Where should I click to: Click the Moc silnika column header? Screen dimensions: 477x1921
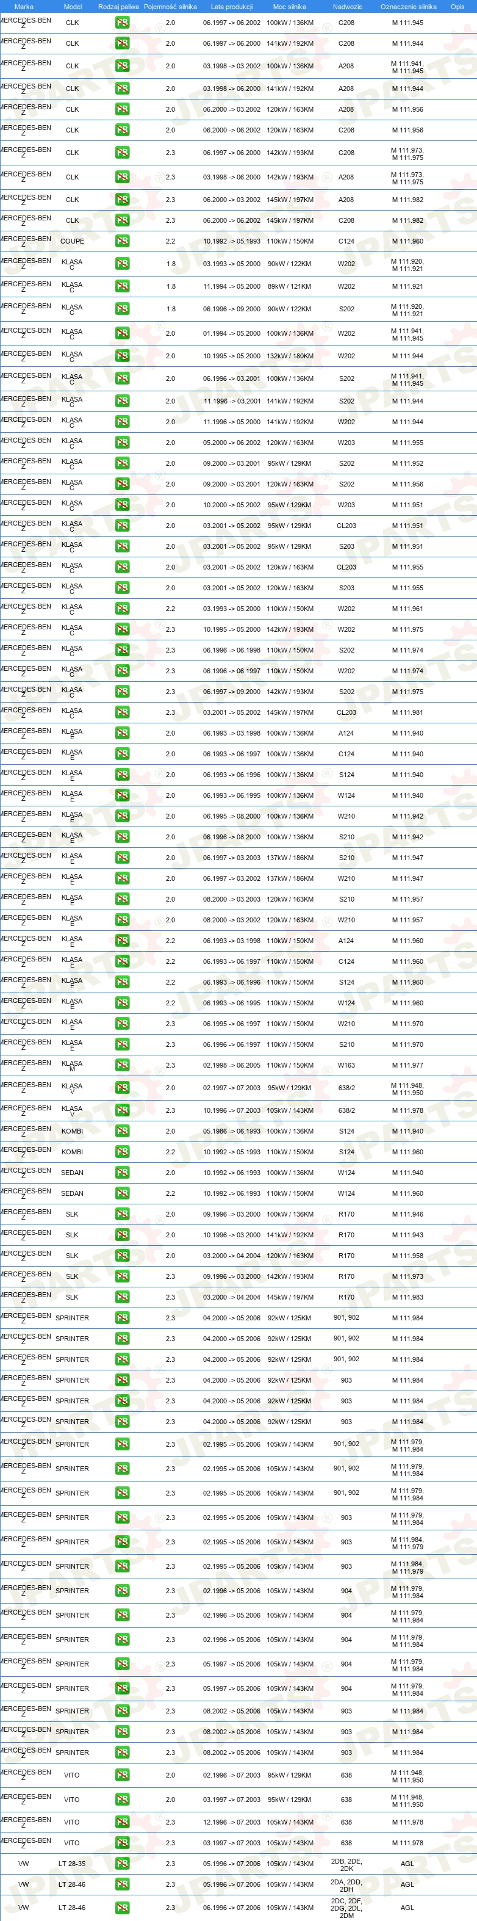click(x=289, y=7)
